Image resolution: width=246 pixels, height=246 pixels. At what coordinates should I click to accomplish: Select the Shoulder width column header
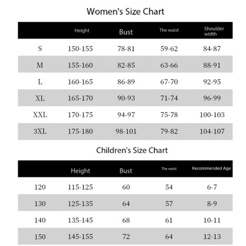coord(214,31)
